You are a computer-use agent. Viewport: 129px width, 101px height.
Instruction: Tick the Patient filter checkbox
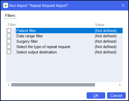point(9,30)
